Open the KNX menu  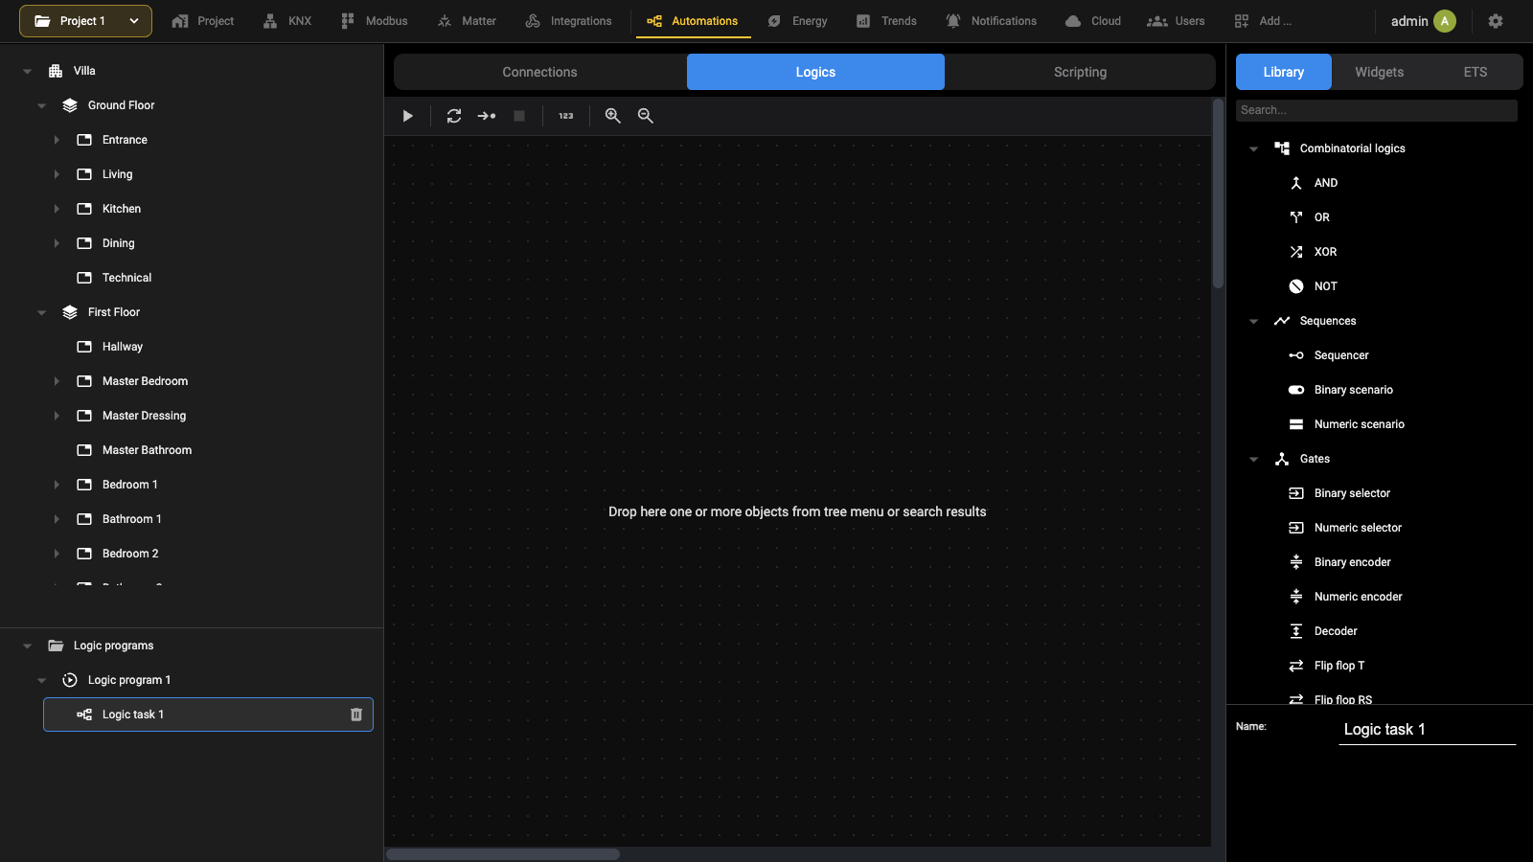287,21
